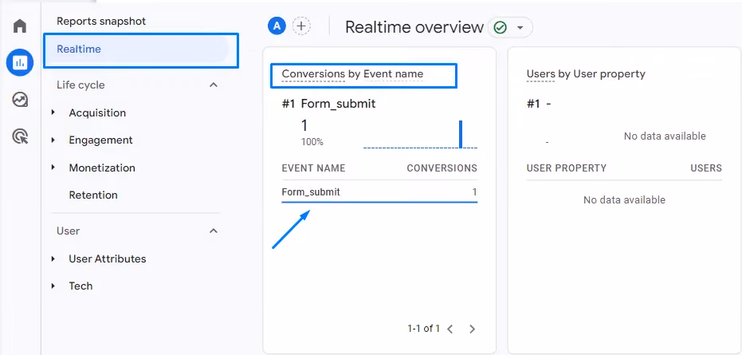Open the Tech menu item

click(81, 286)
